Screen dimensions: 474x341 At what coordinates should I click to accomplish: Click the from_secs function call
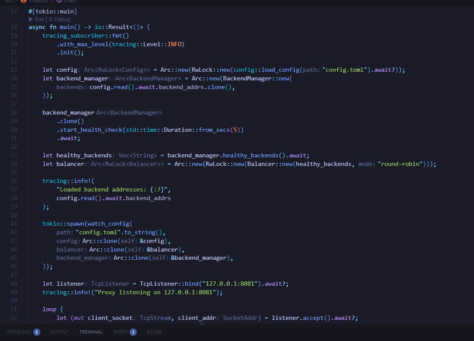tap(214, 130)
